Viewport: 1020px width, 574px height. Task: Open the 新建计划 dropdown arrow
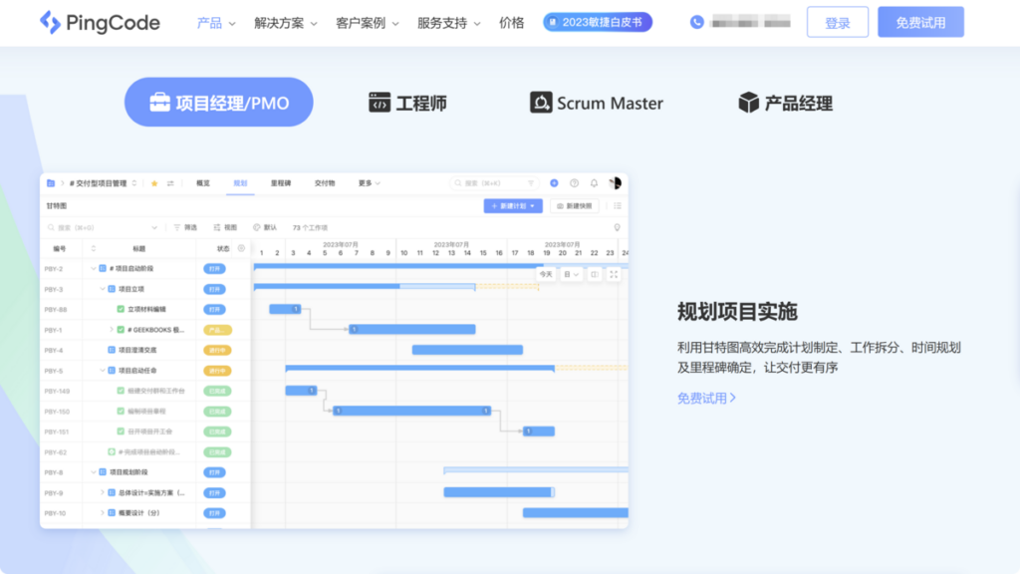533,206
